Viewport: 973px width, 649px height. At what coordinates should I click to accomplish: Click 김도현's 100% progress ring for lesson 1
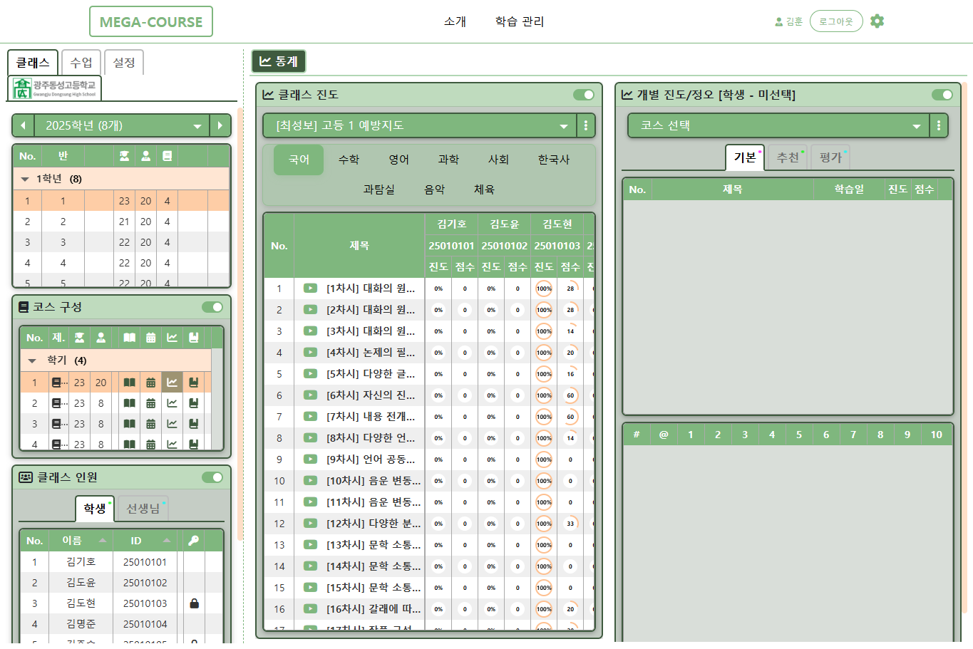[544, 288]
